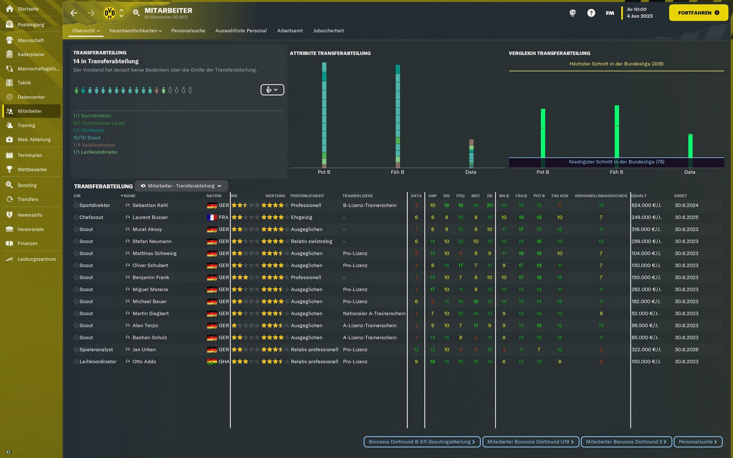733x458 pixels.
Task: Open club switcher up-down arrows
Action: pyautogui.click(x=121, y=13)
